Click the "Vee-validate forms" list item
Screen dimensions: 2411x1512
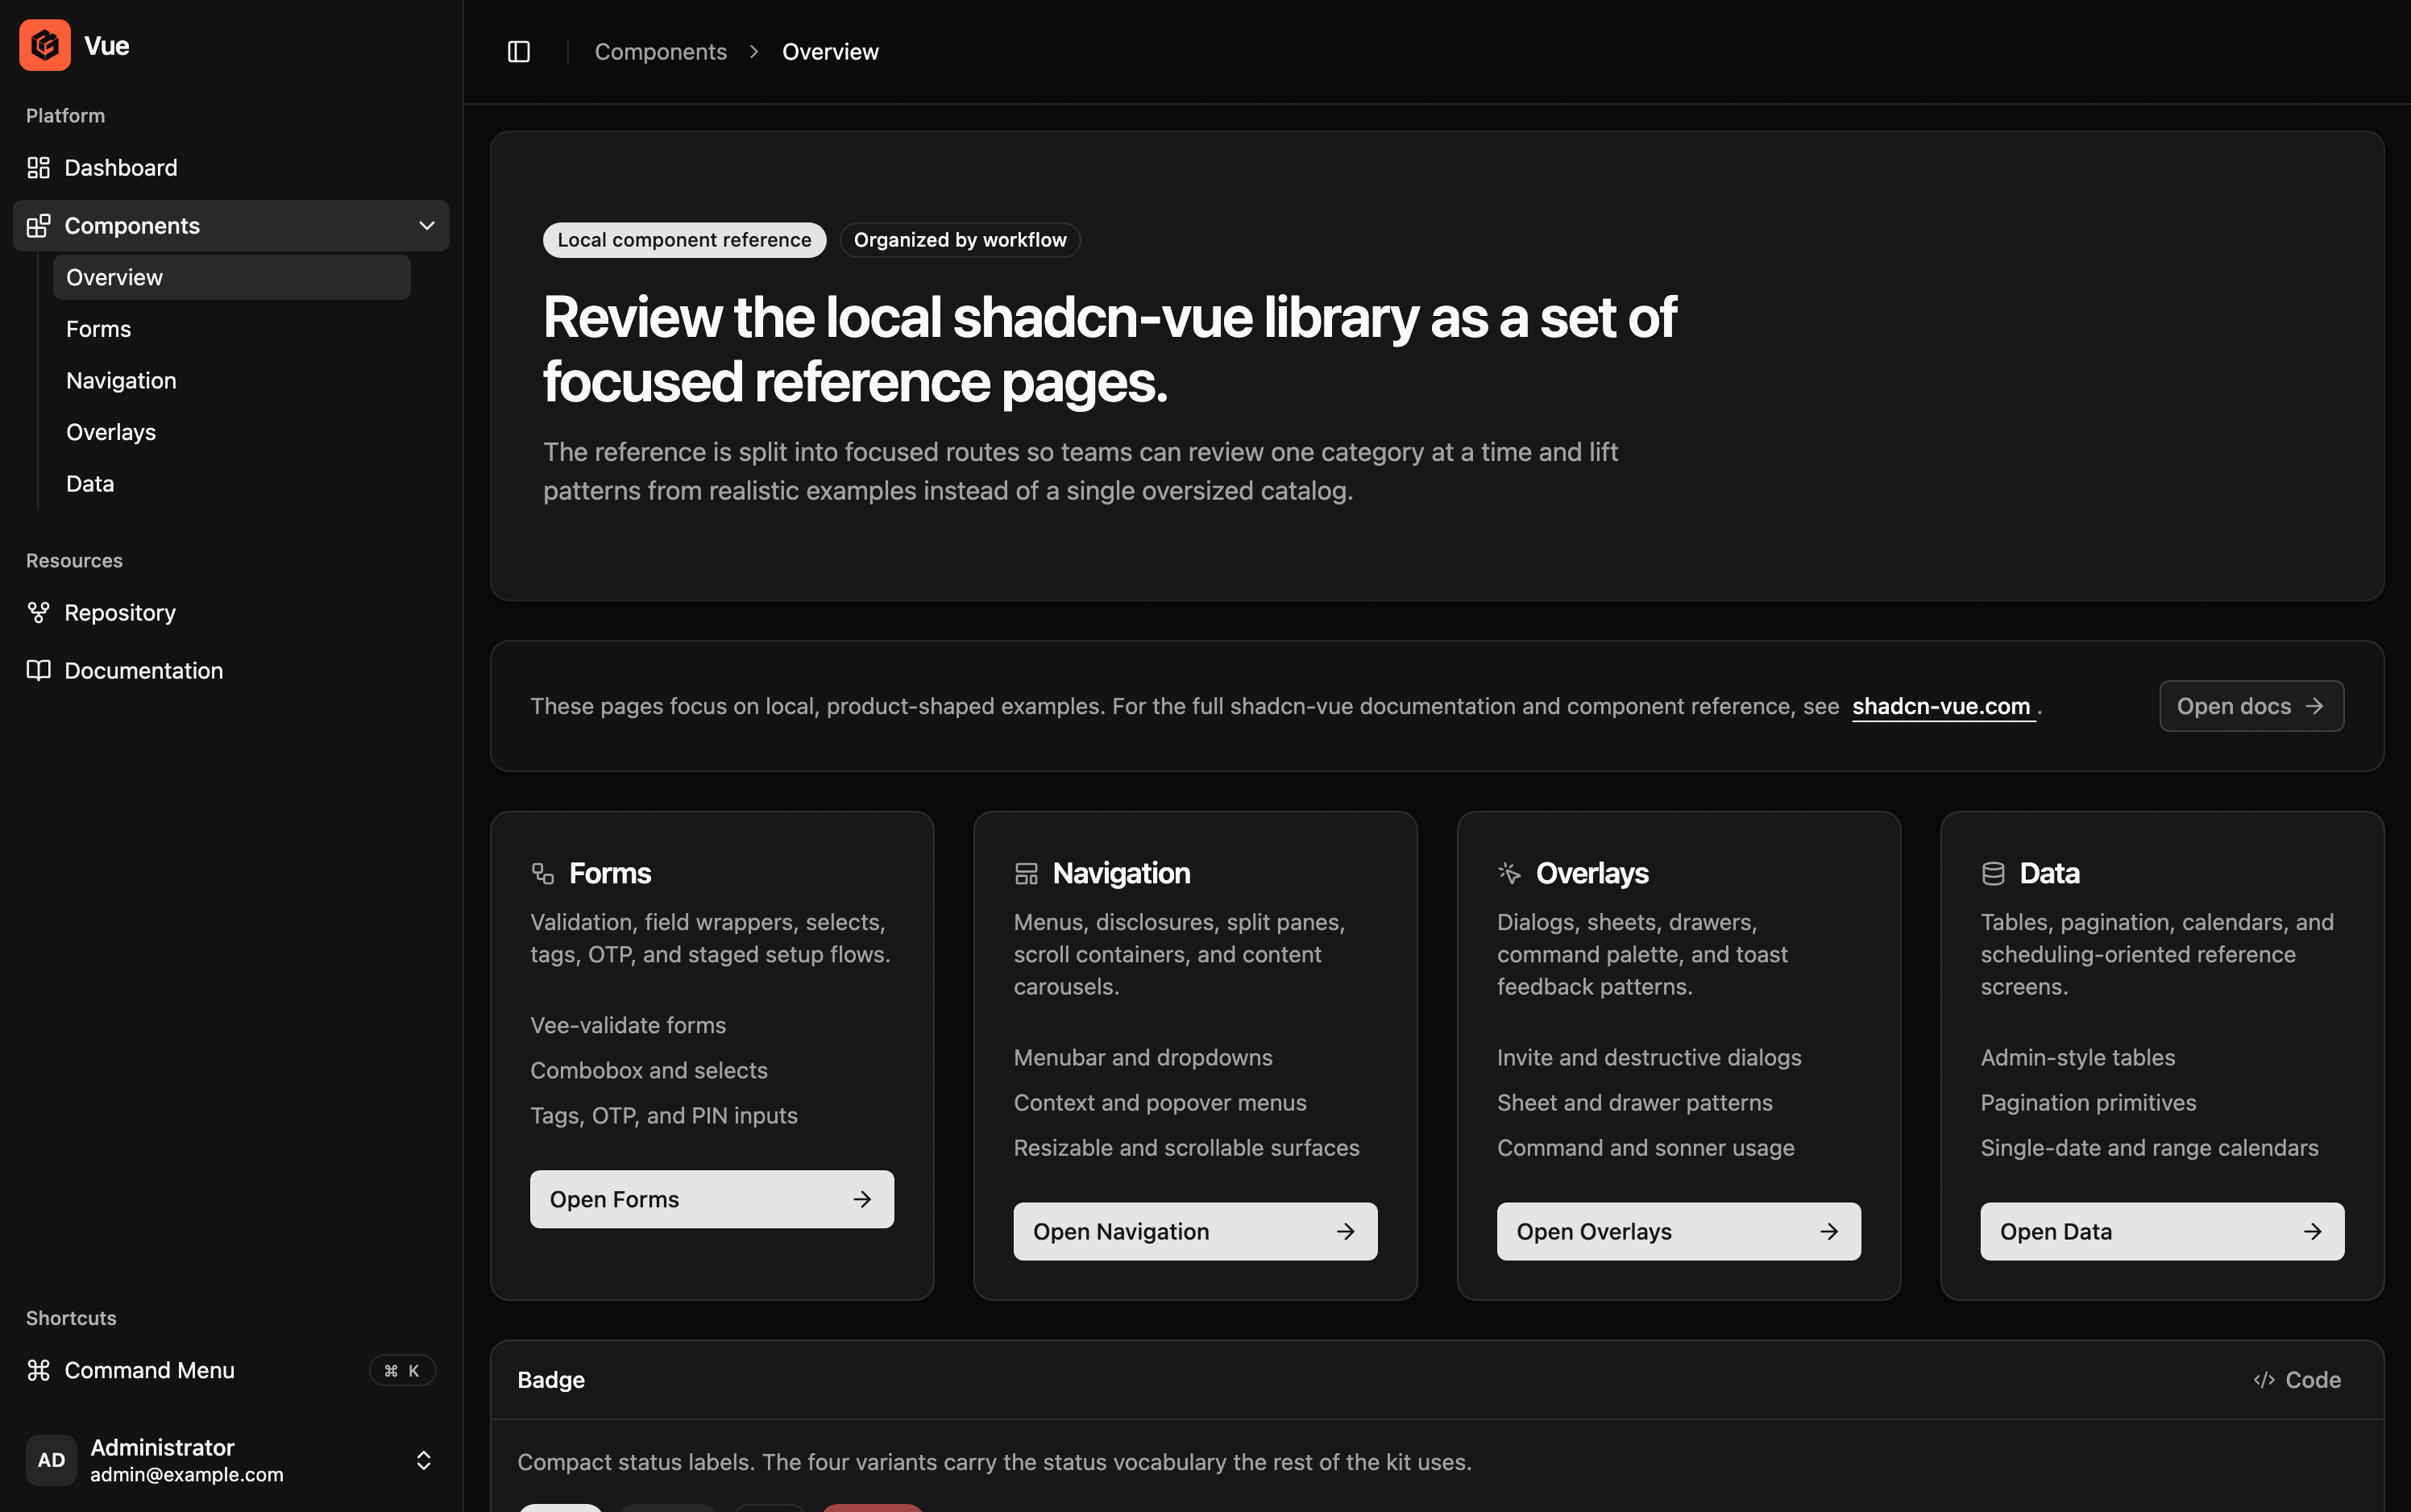click(629, 1025)
